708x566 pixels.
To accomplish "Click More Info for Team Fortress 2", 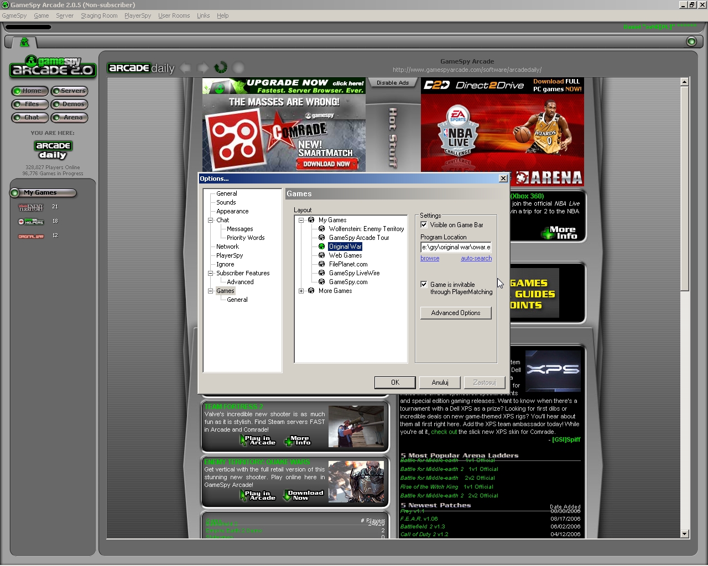I will (298, 441).
